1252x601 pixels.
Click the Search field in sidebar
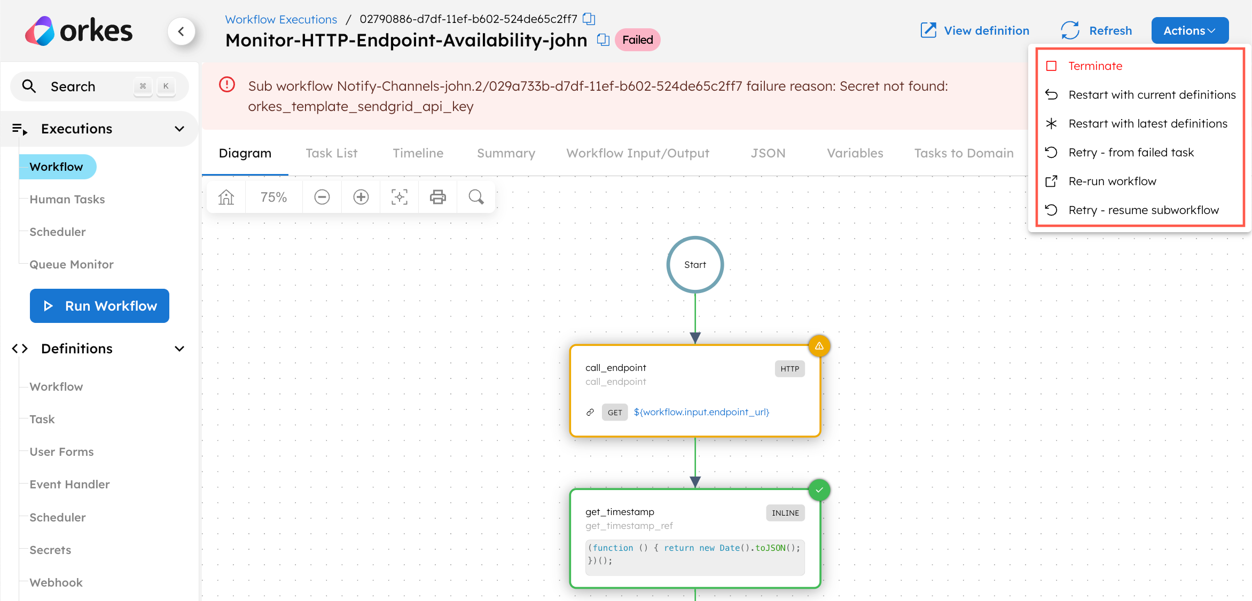99,86
